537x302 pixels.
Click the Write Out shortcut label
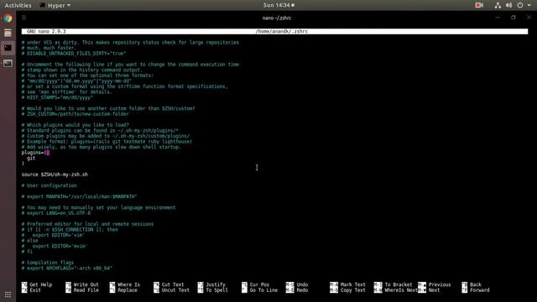(86, 284)
